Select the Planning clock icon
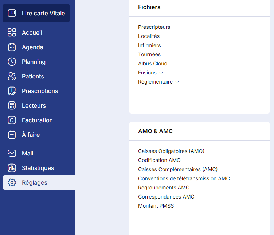Image resolution: width=274 pixels, height=235 pixels. click(x=12, y=62)
